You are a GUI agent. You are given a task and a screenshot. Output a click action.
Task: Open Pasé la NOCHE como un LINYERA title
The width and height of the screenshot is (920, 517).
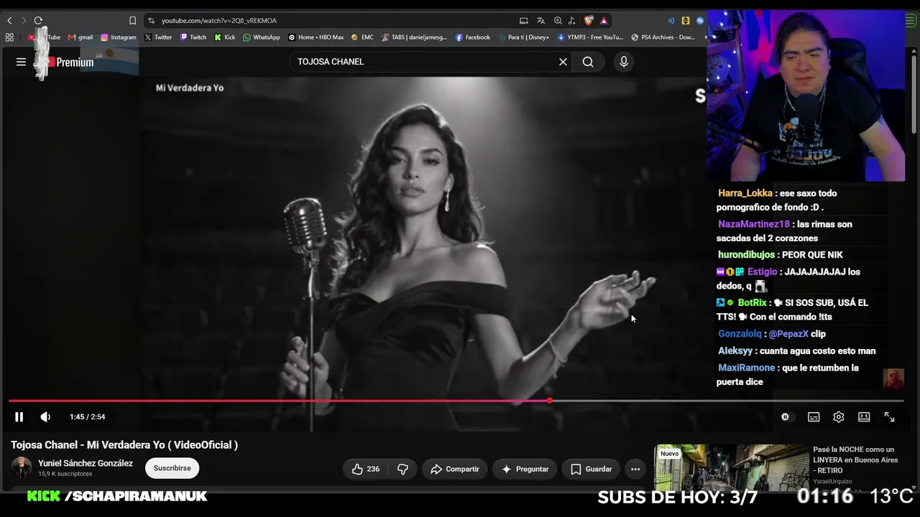[x=855, y=460]
